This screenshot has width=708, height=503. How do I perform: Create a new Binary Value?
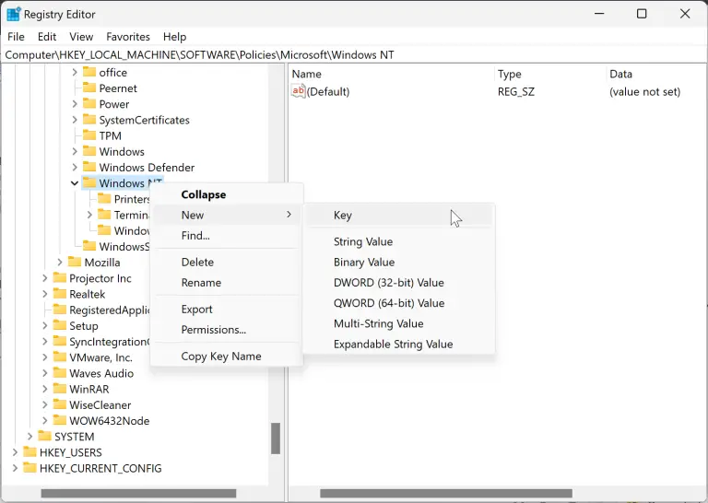click(399, 263)
